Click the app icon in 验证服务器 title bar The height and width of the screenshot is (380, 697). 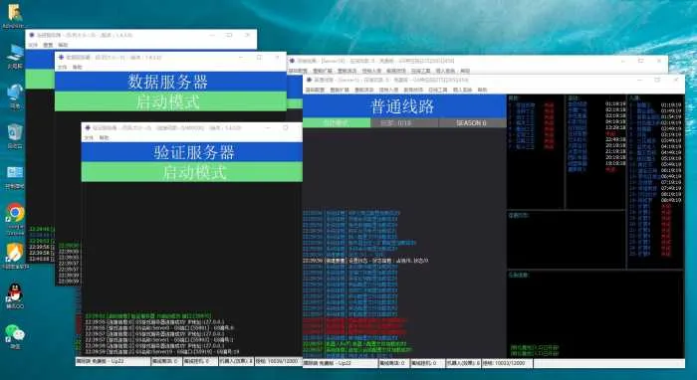click(88, 128)
